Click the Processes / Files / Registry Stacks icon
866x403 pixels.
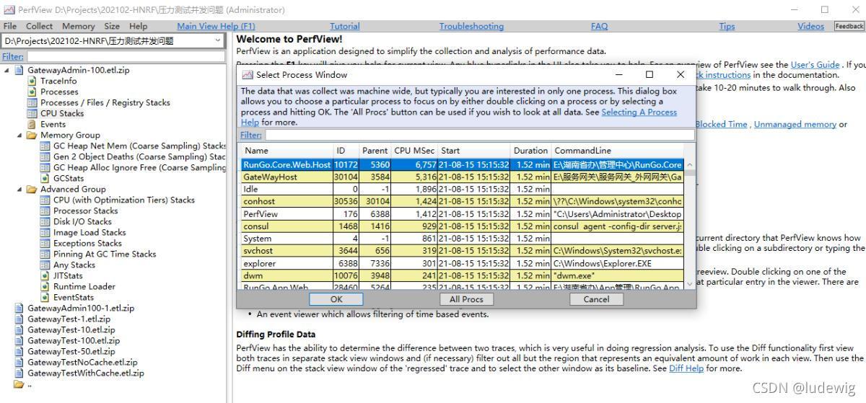click(32, 102)
